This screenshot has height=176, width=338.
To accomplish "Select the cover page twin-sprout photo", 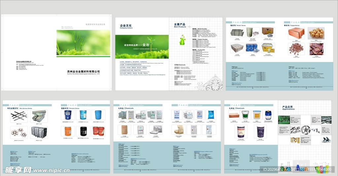I will [x=83, y=43].
